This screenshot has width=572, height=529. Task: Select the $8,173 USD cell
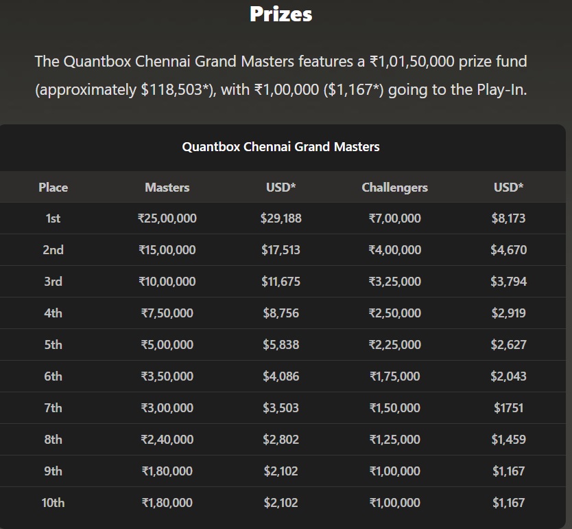pos(508,218)
